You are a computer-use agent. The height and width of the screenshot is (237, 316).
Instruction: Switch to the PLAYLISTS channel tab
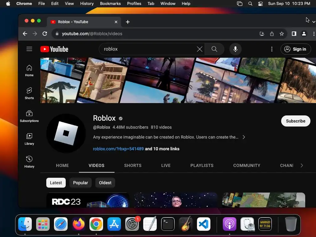point(202,165)
